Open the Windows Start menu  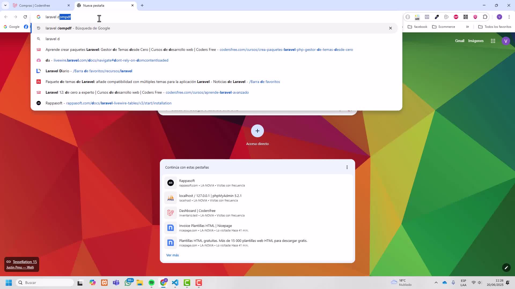pyautogui.click(x=9, y=283)
